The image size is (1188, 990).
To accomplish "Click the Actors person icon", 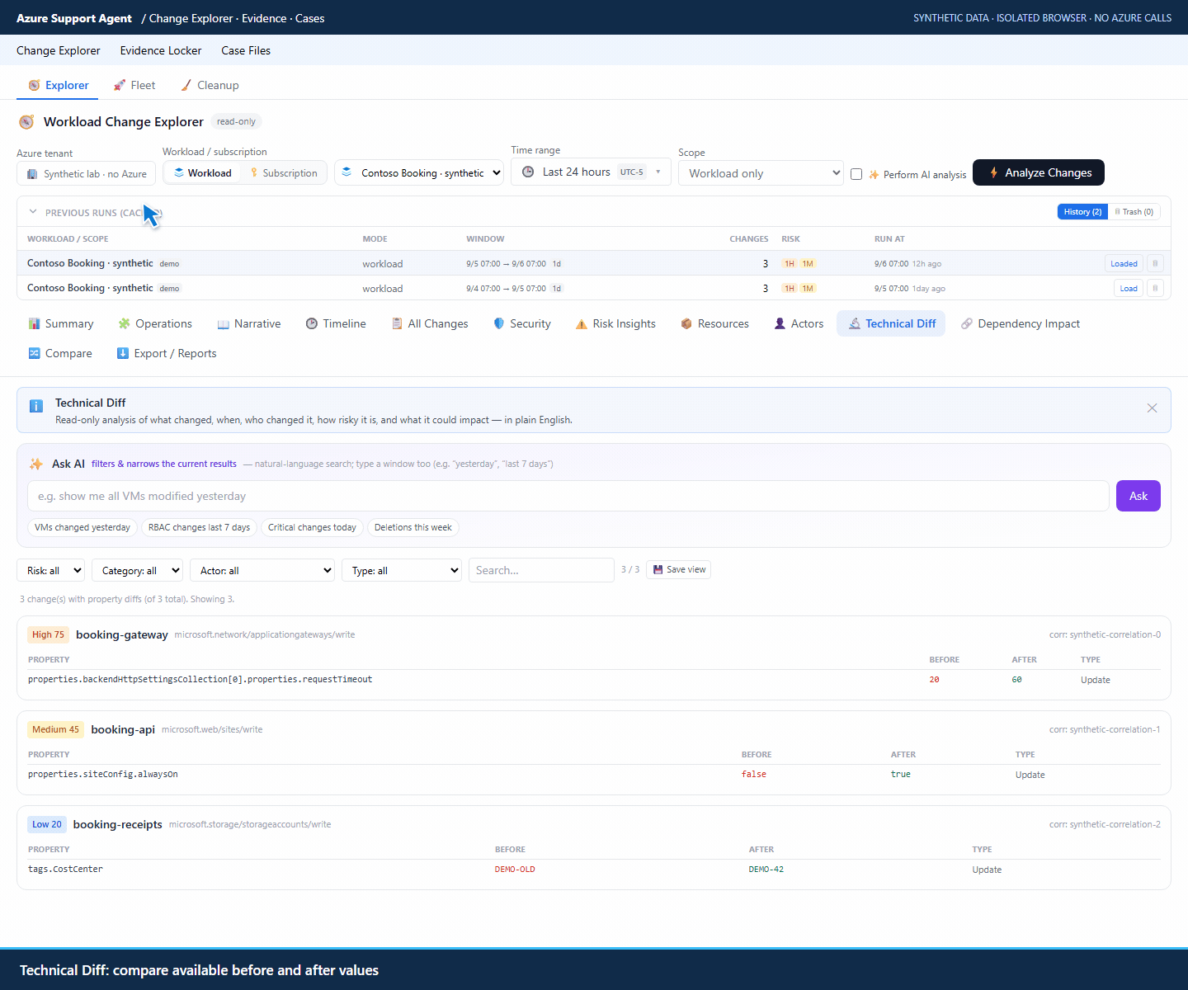I will (780, 323).
